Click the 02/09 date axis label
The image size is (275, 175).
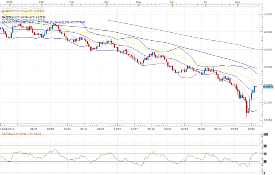pos(51,129)
